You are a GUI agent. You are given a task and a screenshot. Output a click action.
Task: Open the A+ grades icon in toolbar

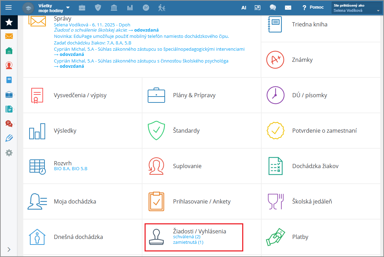pos(146,8)
